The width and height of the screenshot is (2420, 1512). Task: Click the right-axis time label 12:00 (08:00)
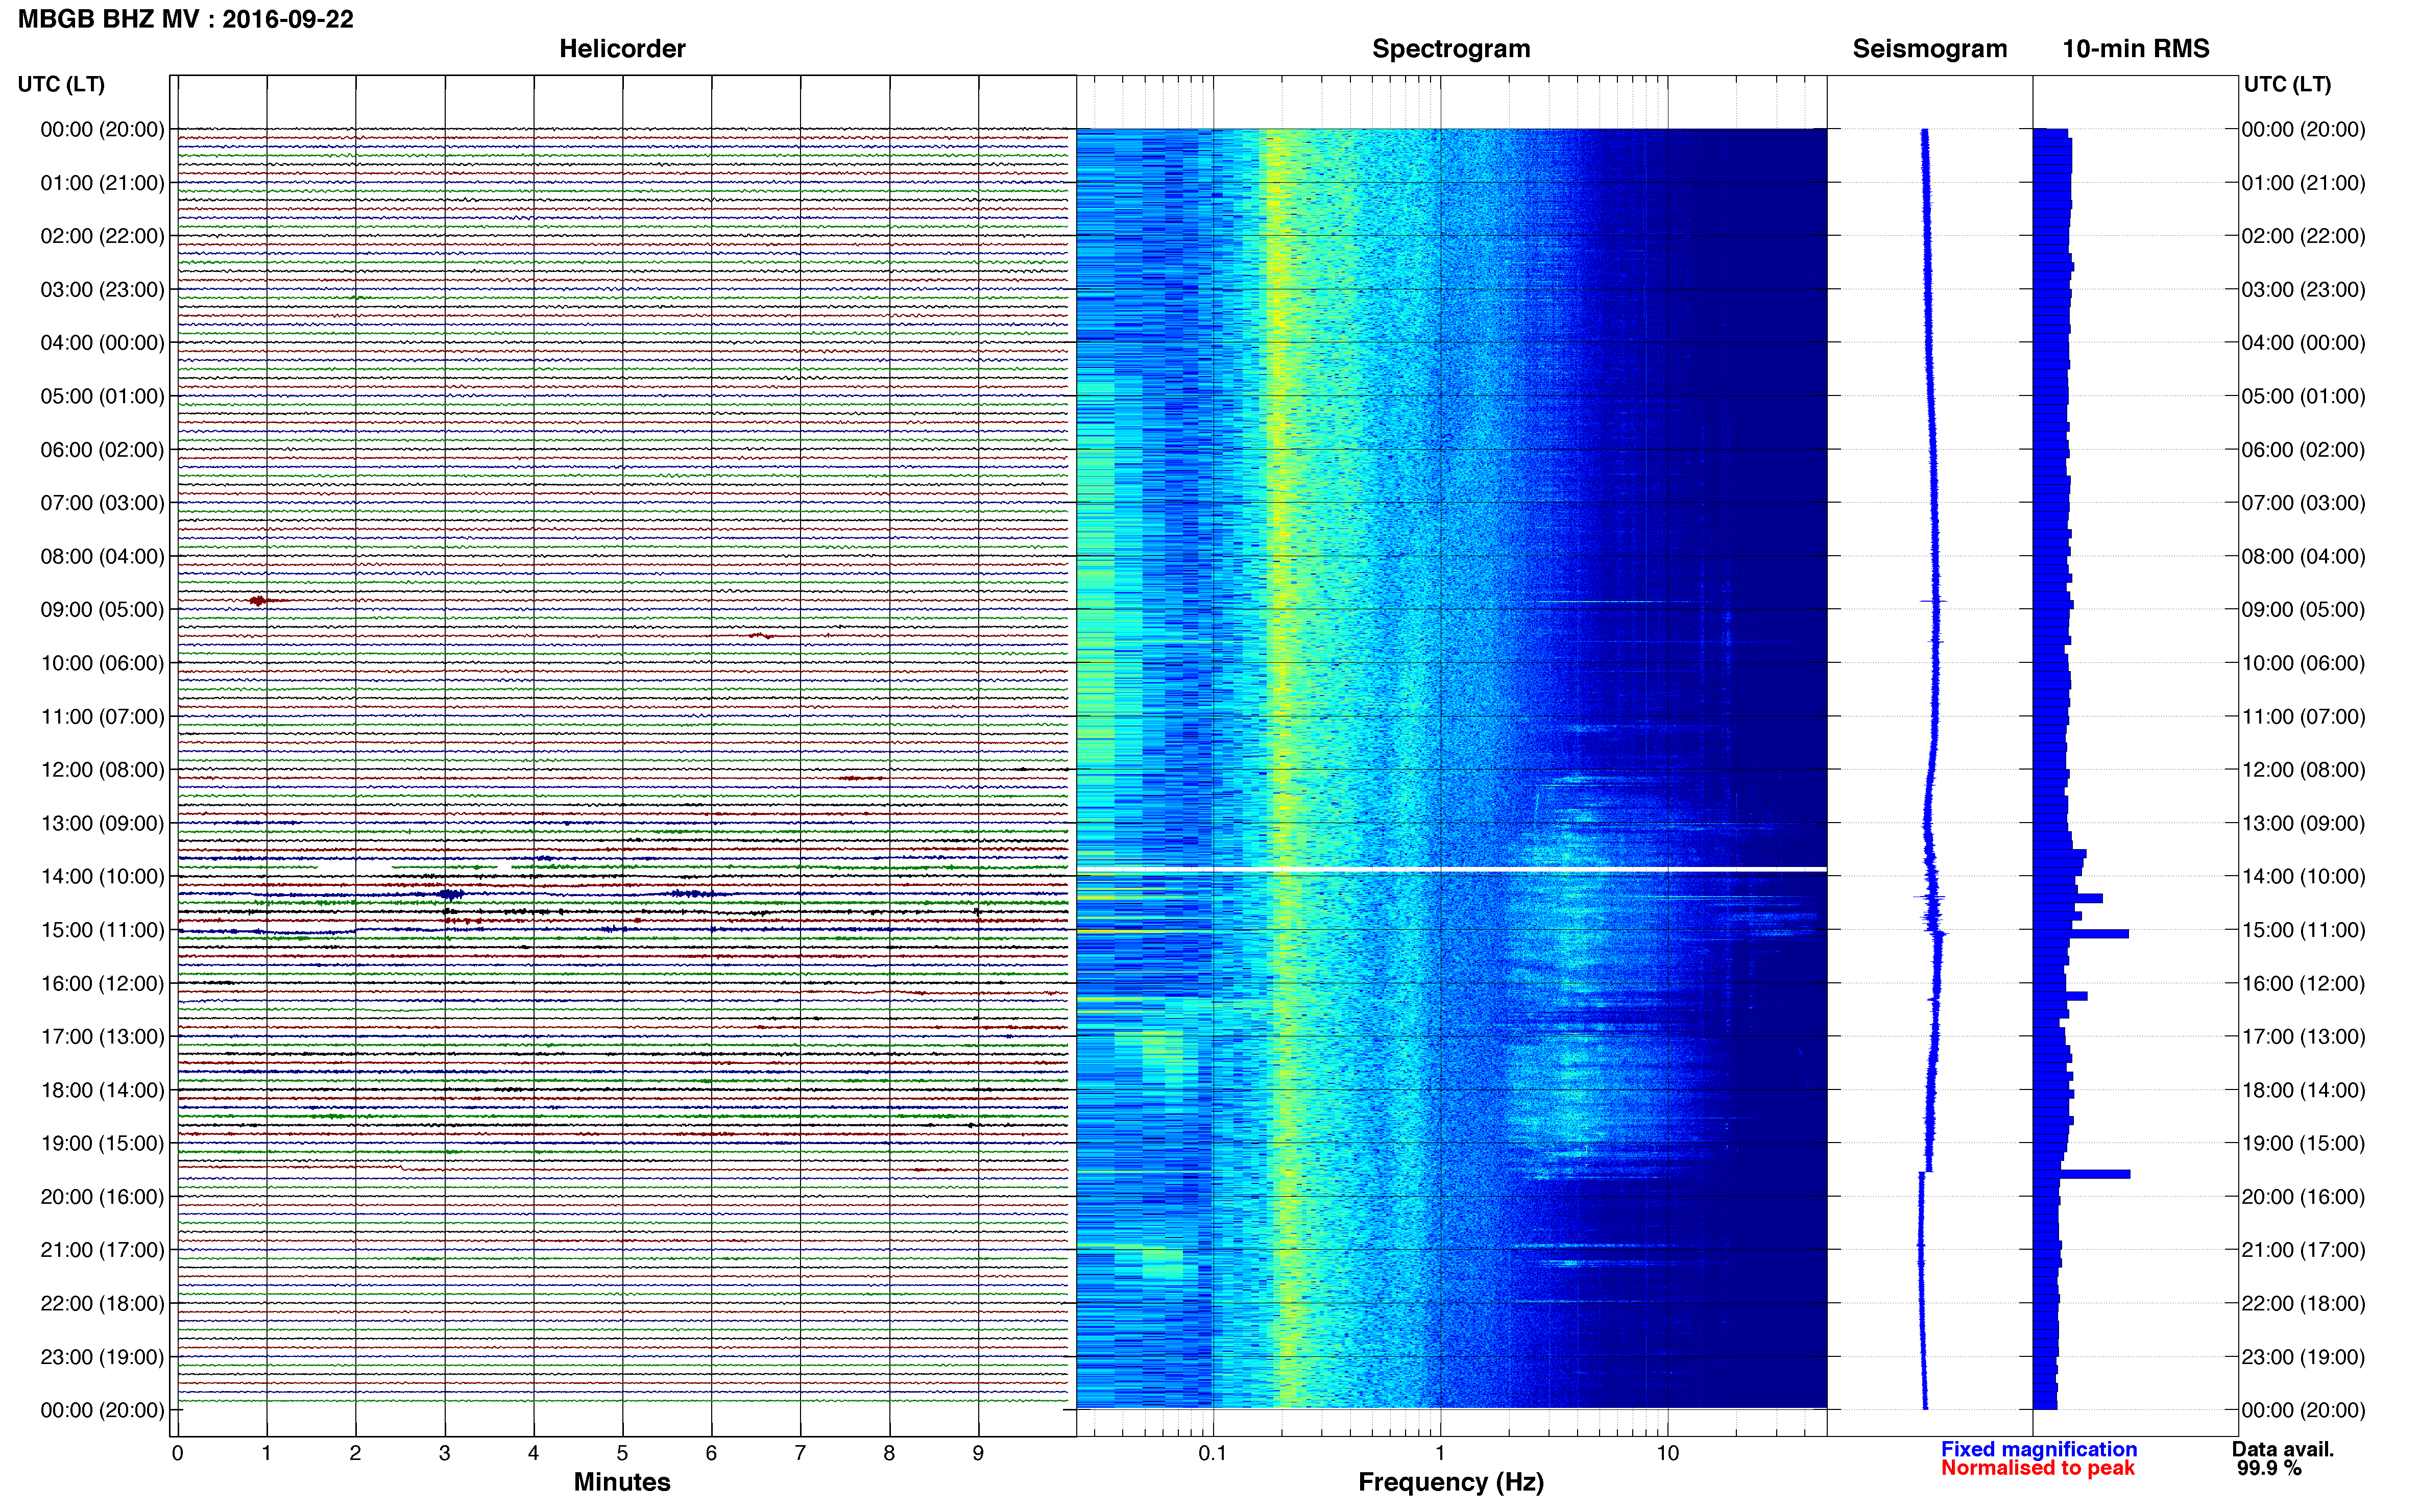(x=2303, y=770)
